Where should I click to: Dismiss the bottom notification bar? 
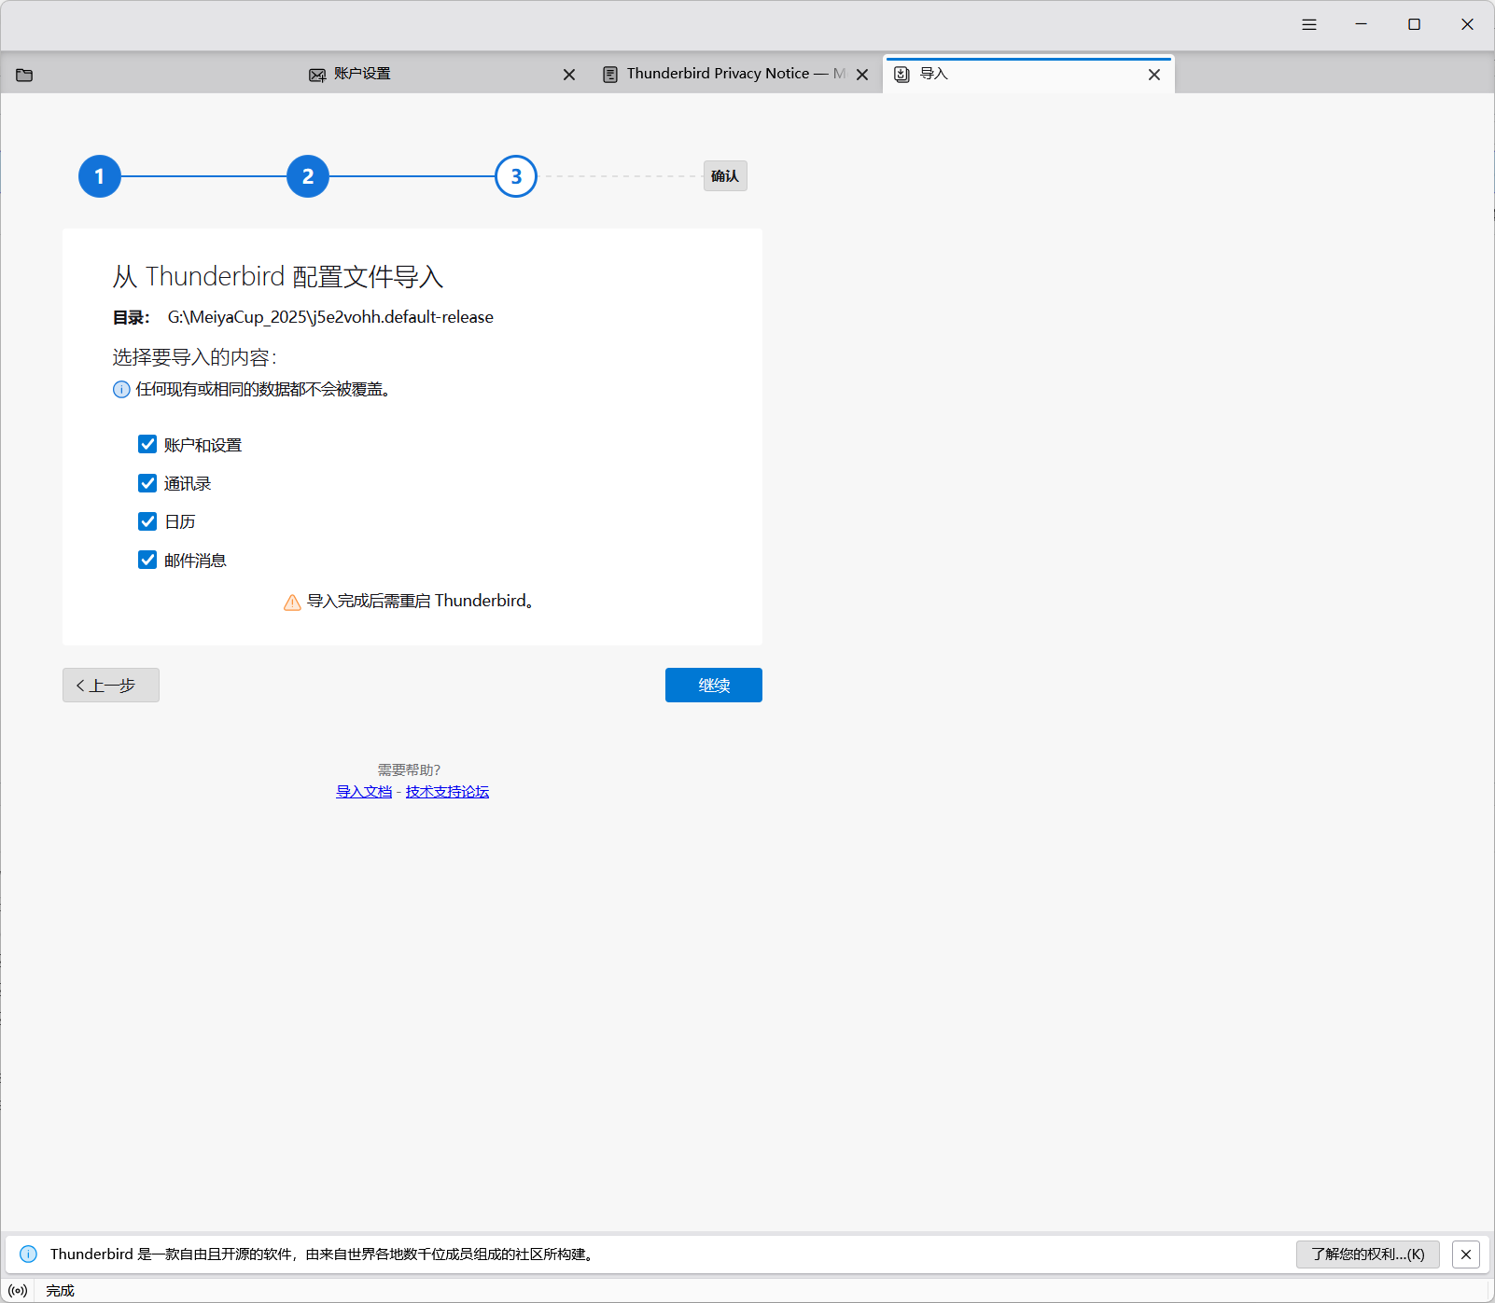pos(1466,1254)
